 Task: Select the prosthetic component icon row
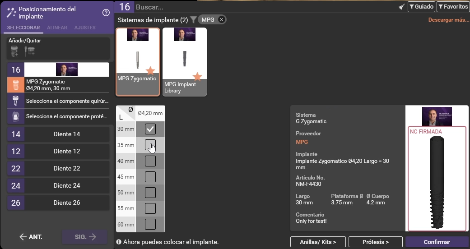click(16, 116)
